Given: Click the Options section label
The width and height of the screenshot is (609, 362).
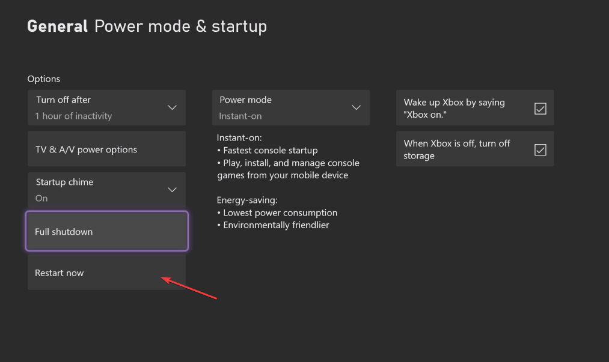Looking at the screenshot, I should pyautogui.click(x=44, y=79).
